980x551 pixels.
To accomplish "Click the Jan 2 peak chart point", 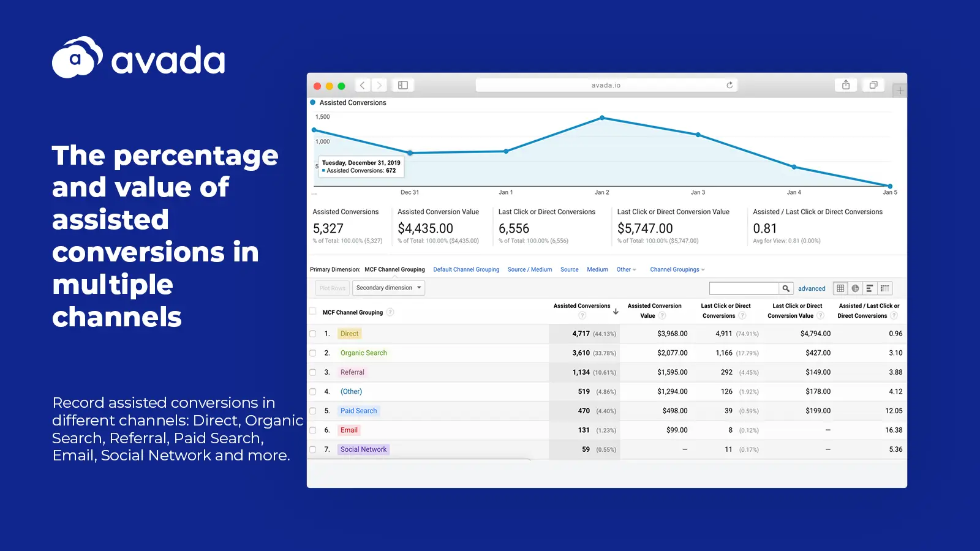I will [602, 118].
